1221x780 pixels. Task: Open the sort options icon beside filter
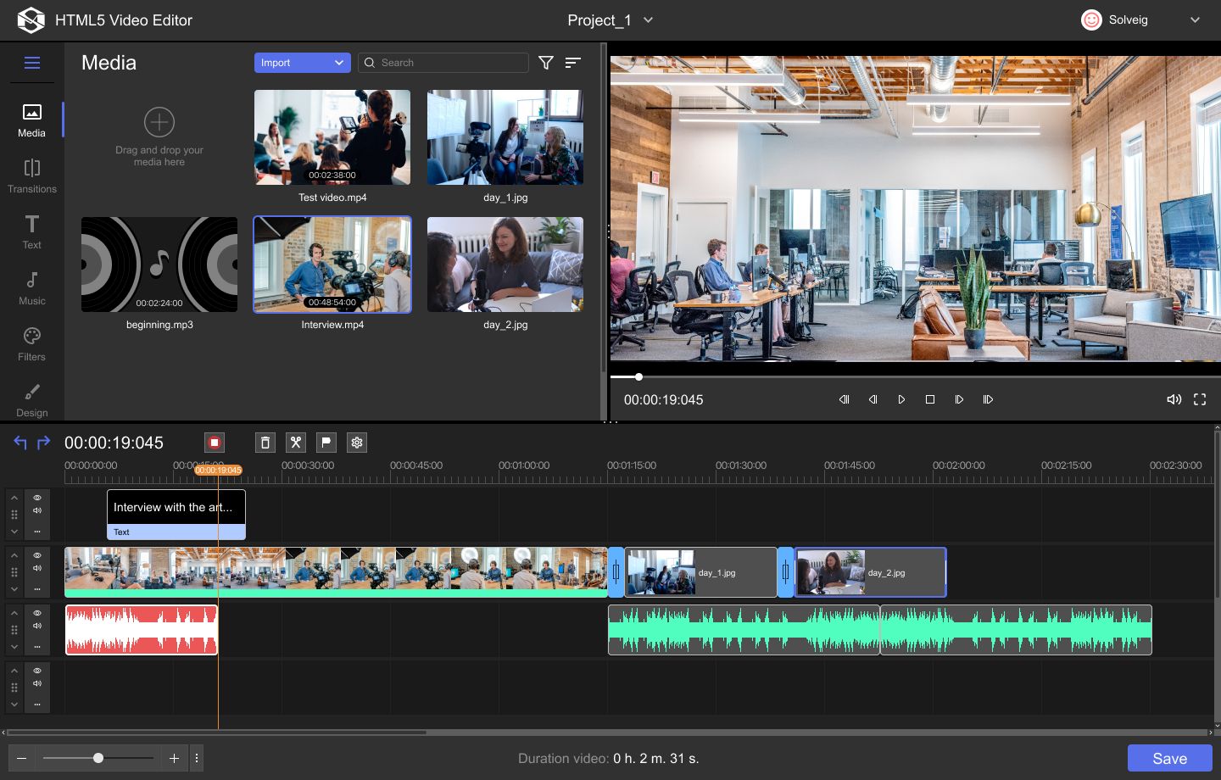573,63
